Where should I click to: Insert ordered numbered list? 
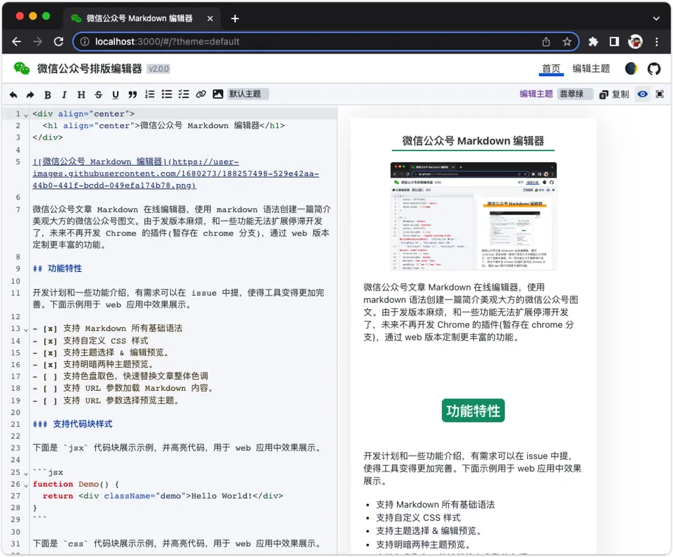(x=149, y=94)
